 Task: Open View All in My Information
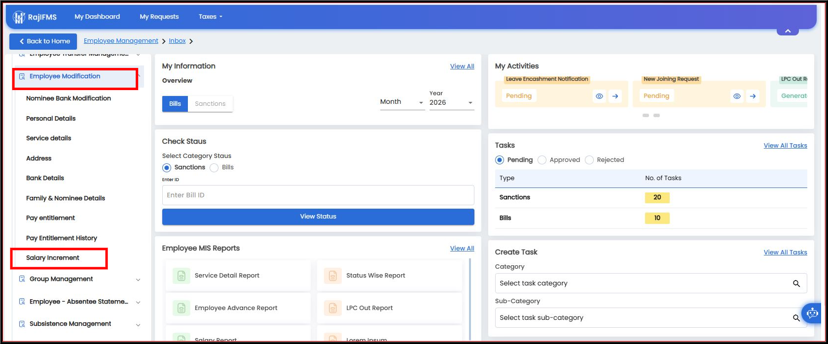[462, 66]
